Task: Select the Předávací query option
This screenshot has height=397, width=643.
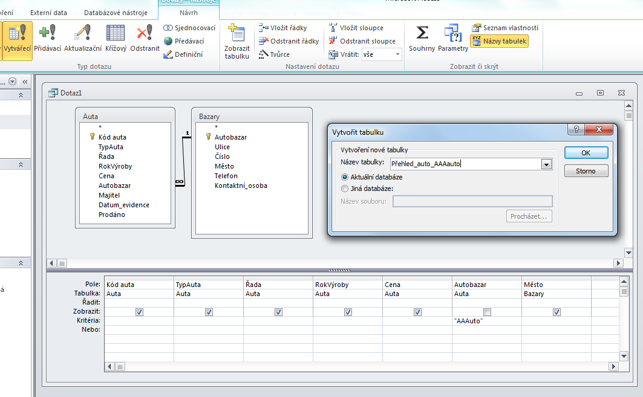Action: point(183,41)
